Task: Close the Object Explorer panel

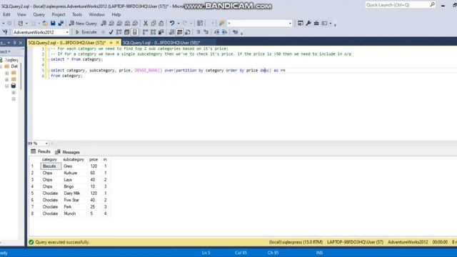Action: click(x=21, y=43)
